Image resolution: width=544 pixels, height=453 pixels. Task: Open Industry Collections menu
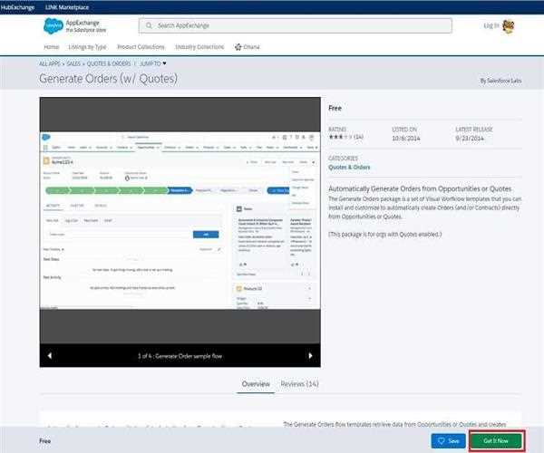pos(199,47)
